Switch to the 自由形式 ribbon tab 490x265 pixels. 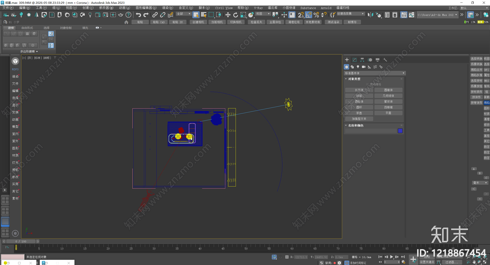point(27,28)
